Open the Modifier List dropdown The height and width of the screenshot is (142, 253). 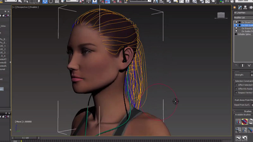click(243, 18)
